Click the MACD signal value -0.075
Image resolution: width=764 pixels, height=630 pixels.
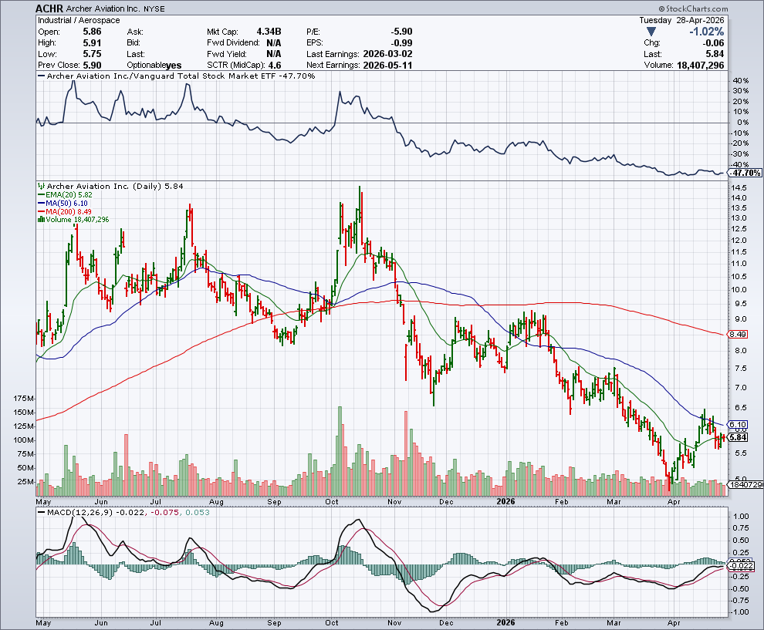tap(164, 512)
